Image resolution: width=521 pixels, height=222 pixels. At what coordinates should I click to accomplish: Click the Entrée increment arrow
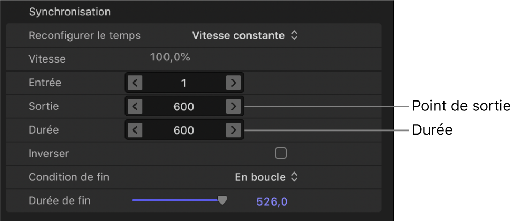pos(233,83)
